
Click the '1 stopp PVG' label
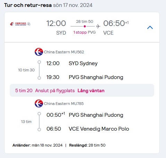tap(84, 32)
